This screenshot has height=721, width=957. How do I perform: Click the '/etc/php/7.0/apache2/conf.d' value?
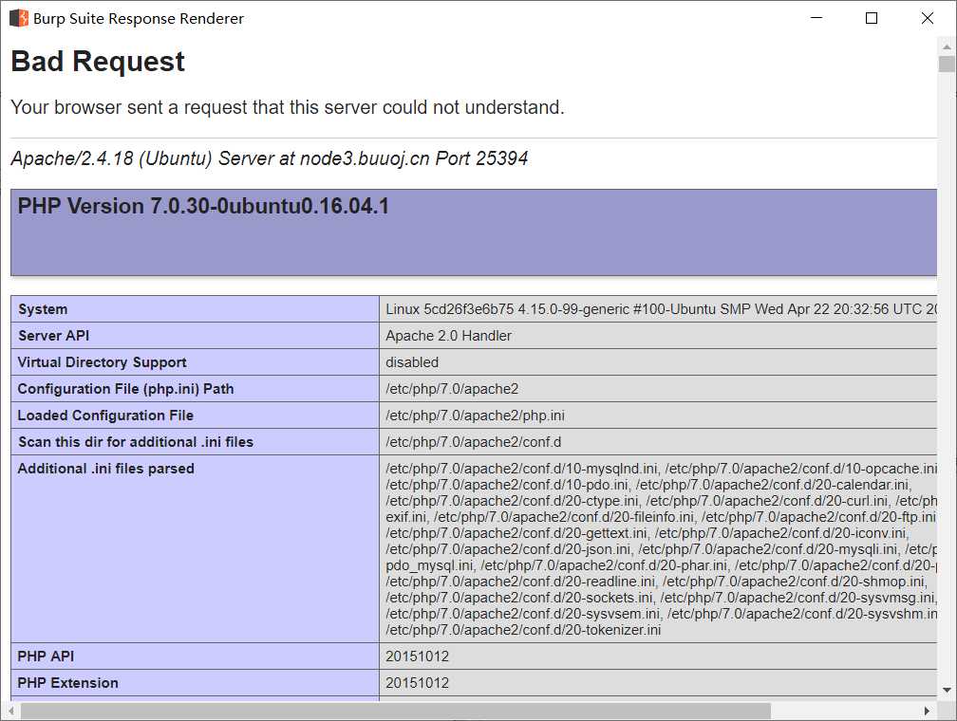(473, 442)
